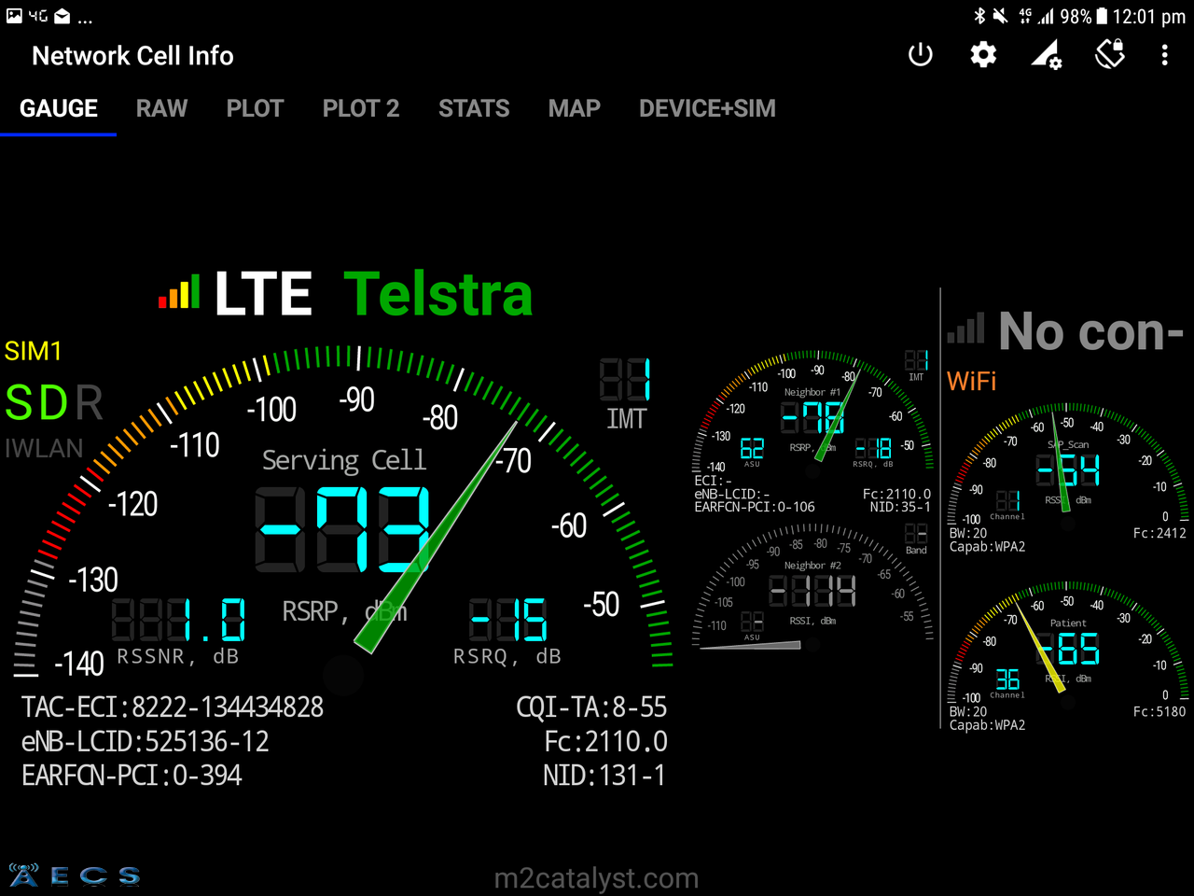This screenshot has height=896, width=1194.
Task: Tap the Fc:2110.0 value under main gauge
Action: click(x=605, y=742)
